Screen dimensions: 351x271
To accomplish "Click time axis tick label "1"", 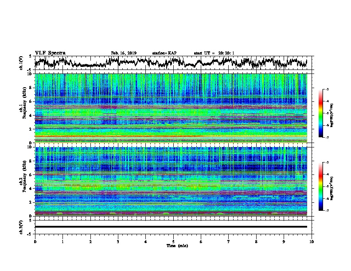I will pos(62,242).
